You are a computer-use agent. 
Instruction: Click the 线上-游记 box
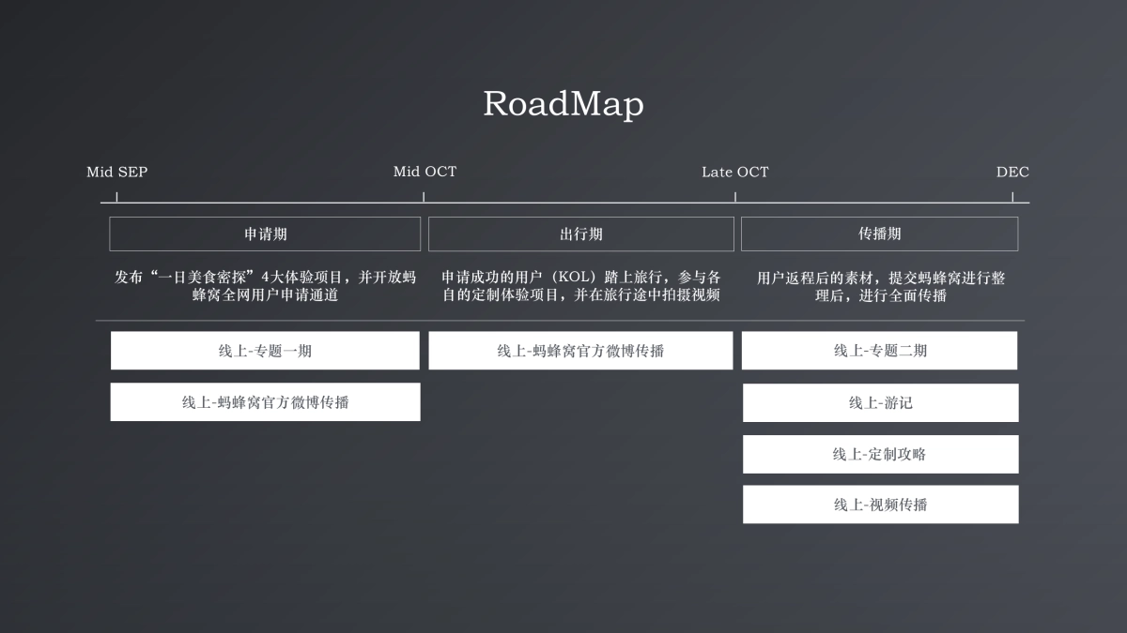(880, 402)
